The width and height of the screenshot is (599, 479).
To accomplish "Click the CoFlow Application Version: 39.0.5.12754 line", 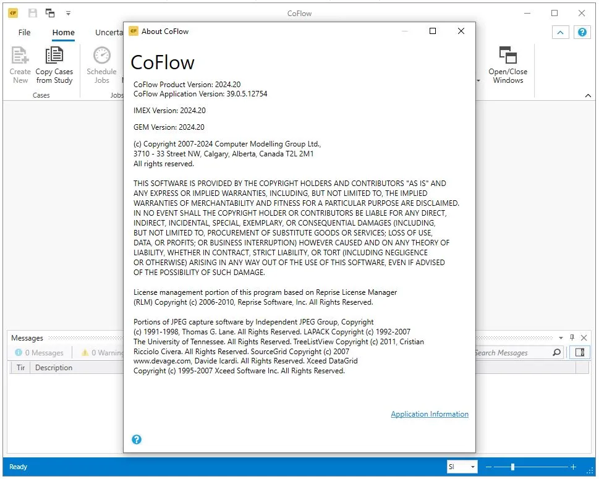I will (x=200, y=94).
